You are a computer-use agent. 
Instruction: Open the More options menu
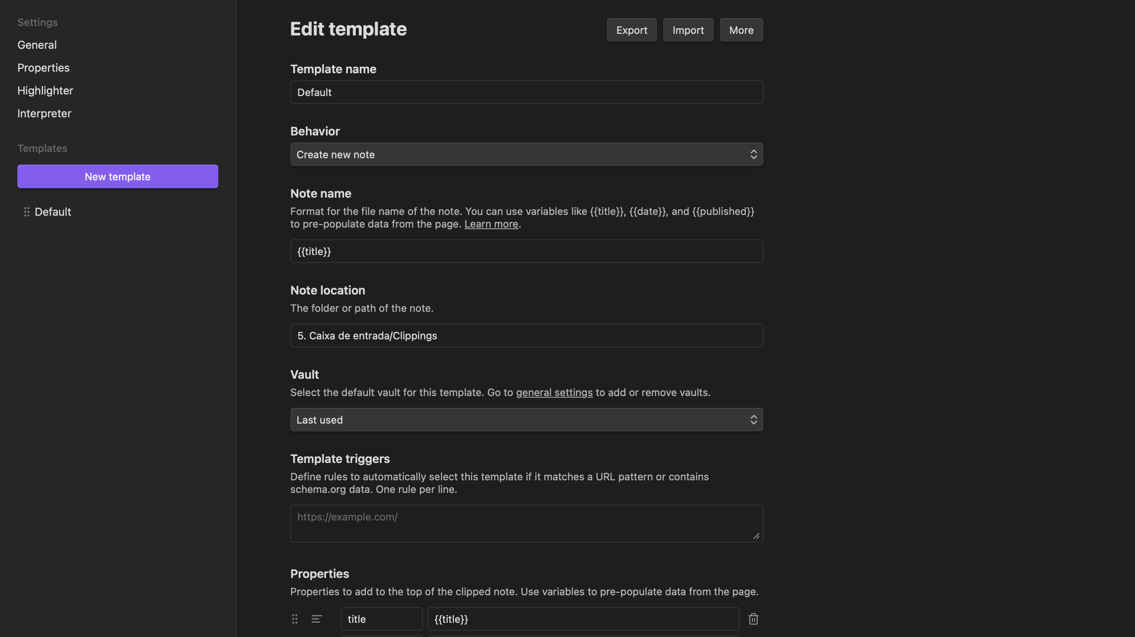(x=741, y=30)
